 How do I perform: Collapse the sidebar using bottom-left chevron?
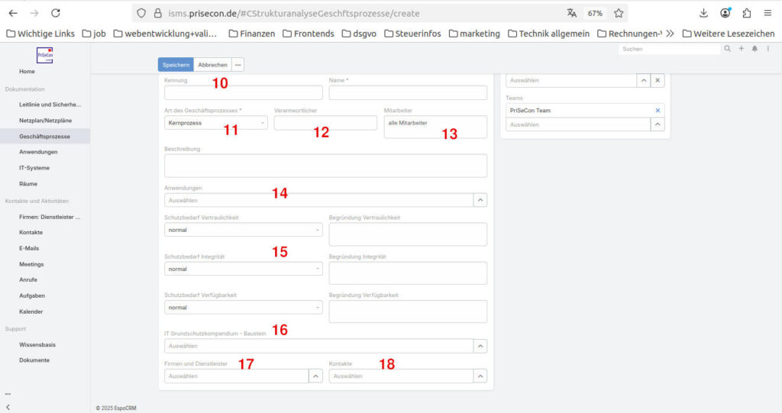pos(8,407)
